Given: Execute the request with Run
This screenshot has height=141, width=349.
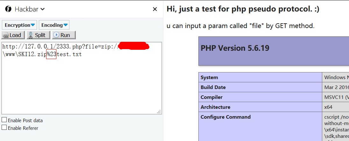Looking at the screenshot, I should tap(64, 35).
